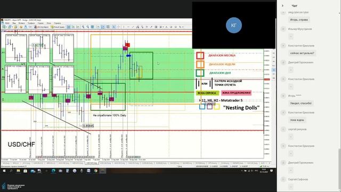Click the orange ДИАПАЗОН НЕДЕЛИ legend square
Screen dimensions: 341x192
point(200,65)
